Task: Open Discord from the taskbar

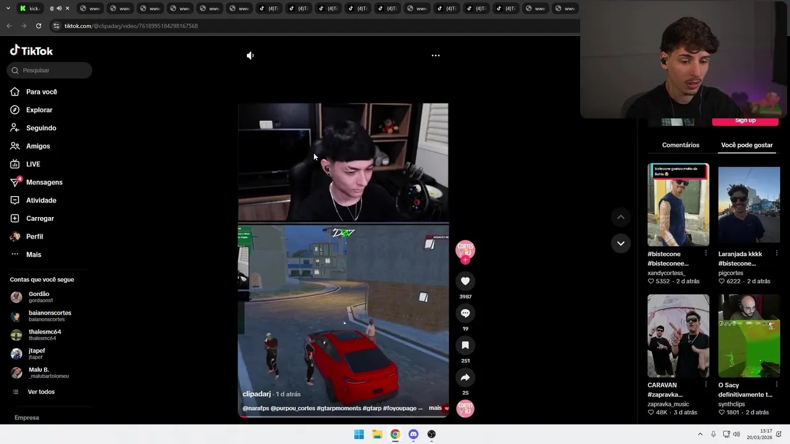Action: tap(414, 434)
